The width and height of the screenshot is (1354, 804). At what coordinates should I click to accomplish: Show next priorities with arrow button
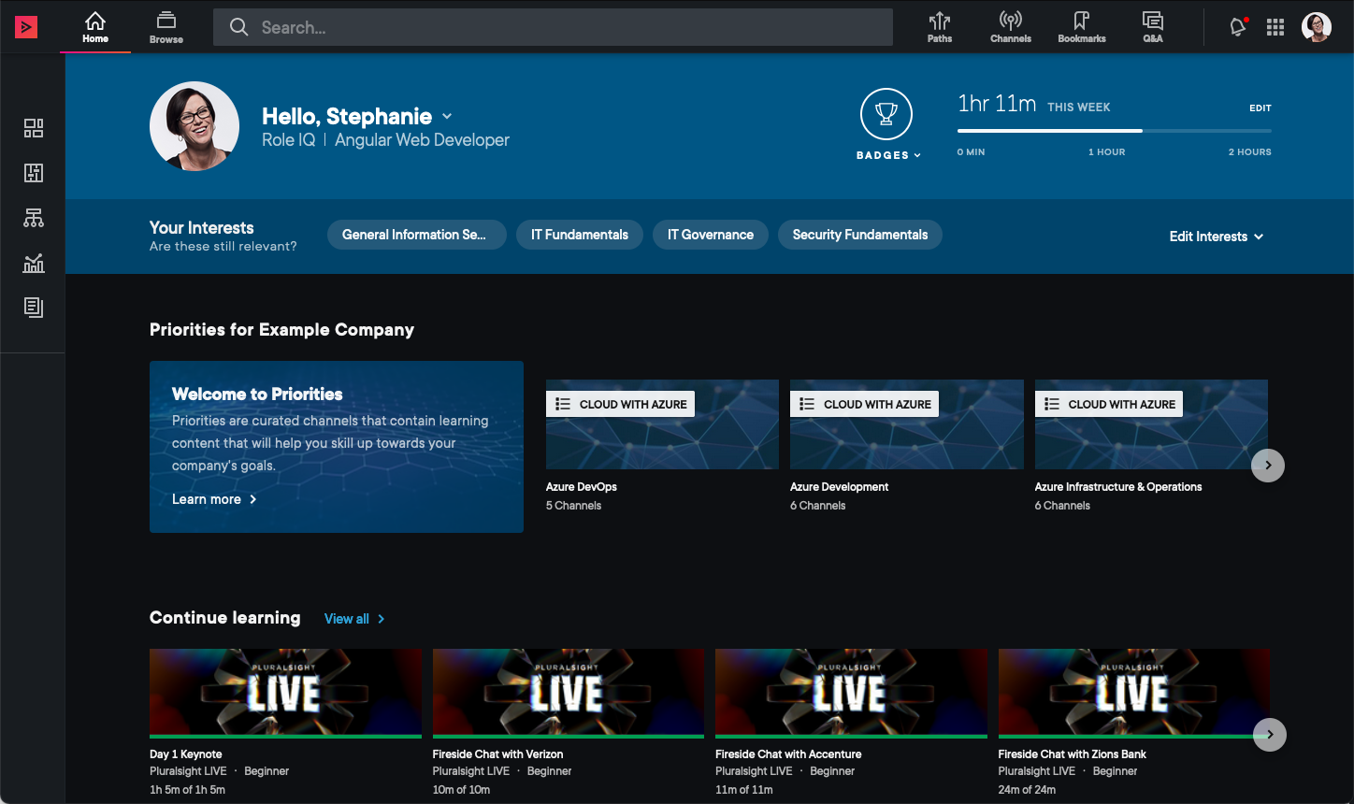tap(1268, 466)
